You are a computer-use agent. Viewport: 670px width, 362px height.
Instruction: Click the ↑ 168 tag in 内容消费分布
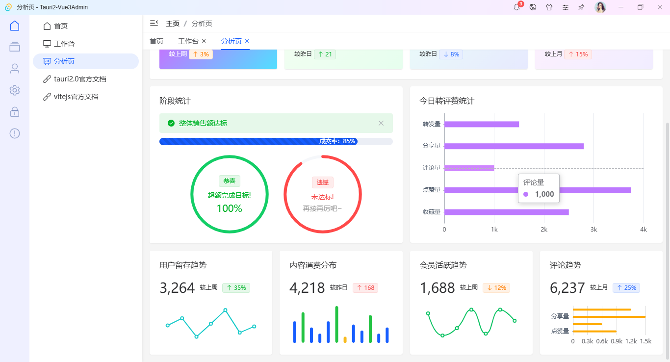pos(365,288)
